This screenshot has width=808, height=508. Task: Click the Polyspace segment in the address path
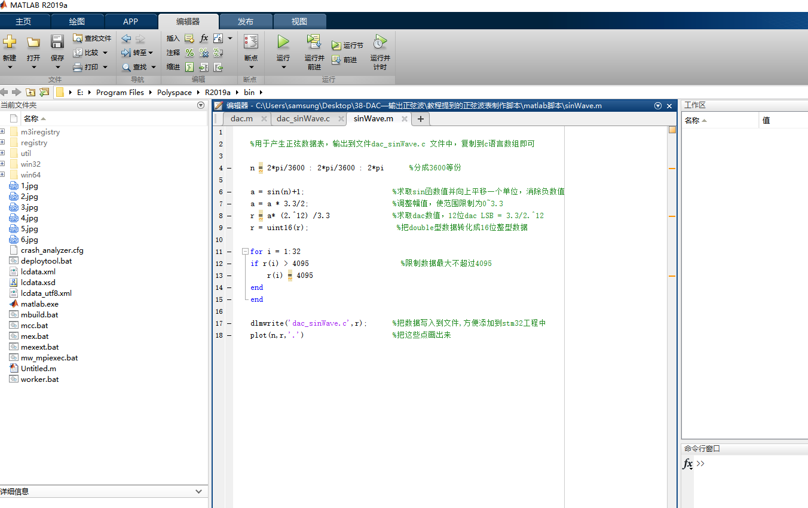click(175, 93)
